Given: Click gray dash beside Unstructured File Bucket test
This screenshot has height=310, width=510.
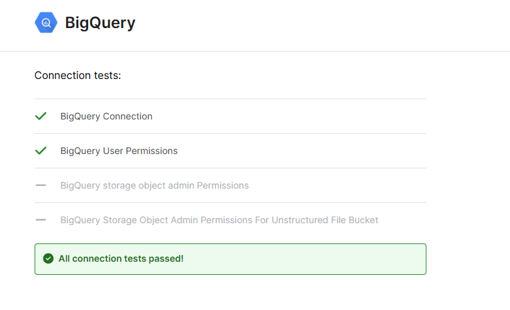Looking at the screenshot, I should (x=41, y=220).
